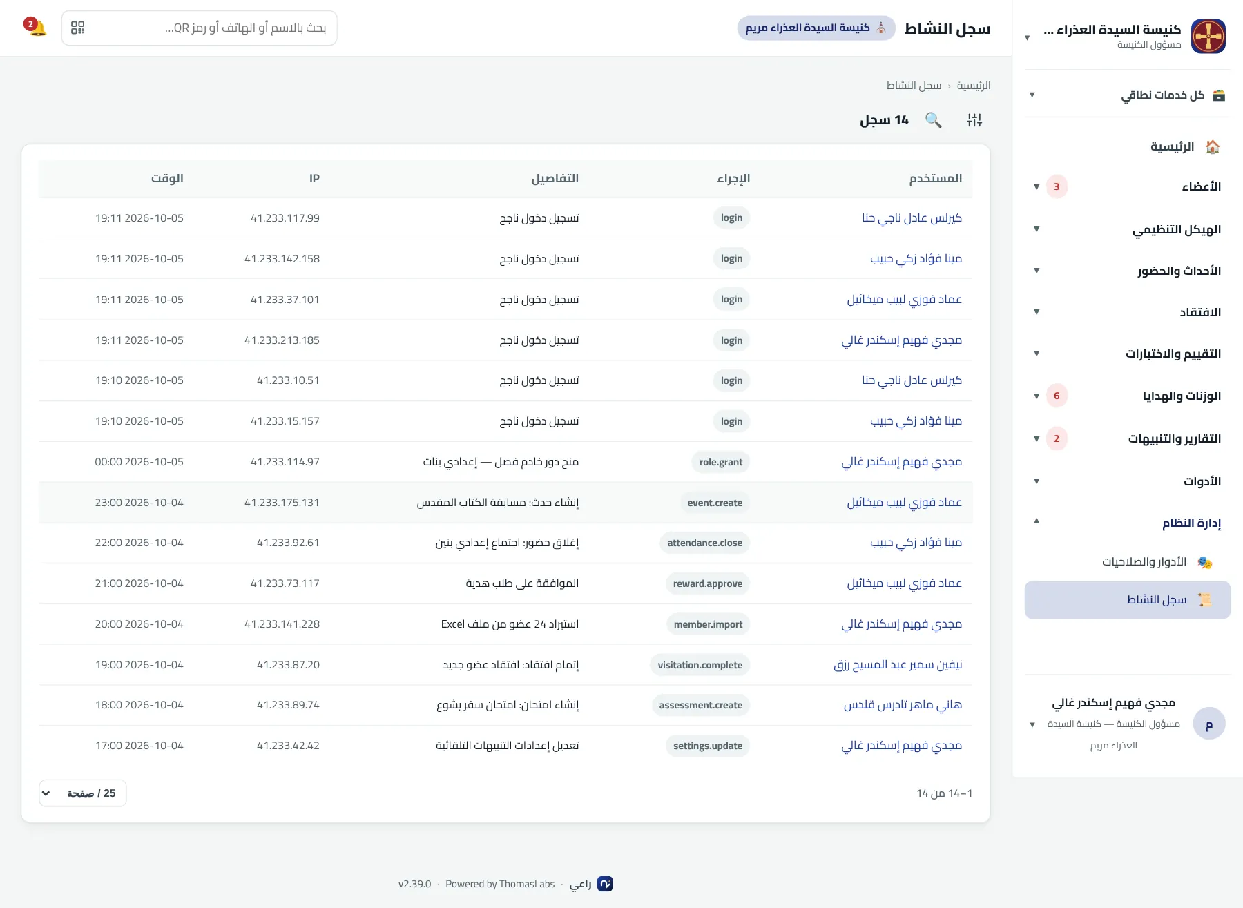Go to الأدوار والصلاحيات page

[x=1128, y=562]
